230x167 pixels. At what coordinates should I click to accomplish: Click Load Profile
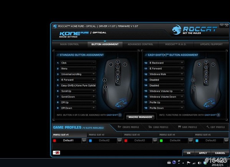pos(158,127)
